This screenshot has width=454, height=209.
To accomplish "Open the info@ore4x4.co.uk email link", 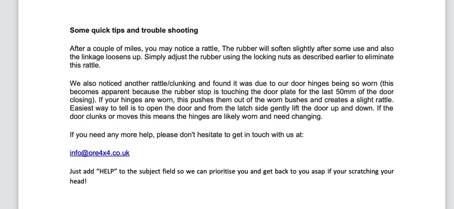I will (100, 153).
